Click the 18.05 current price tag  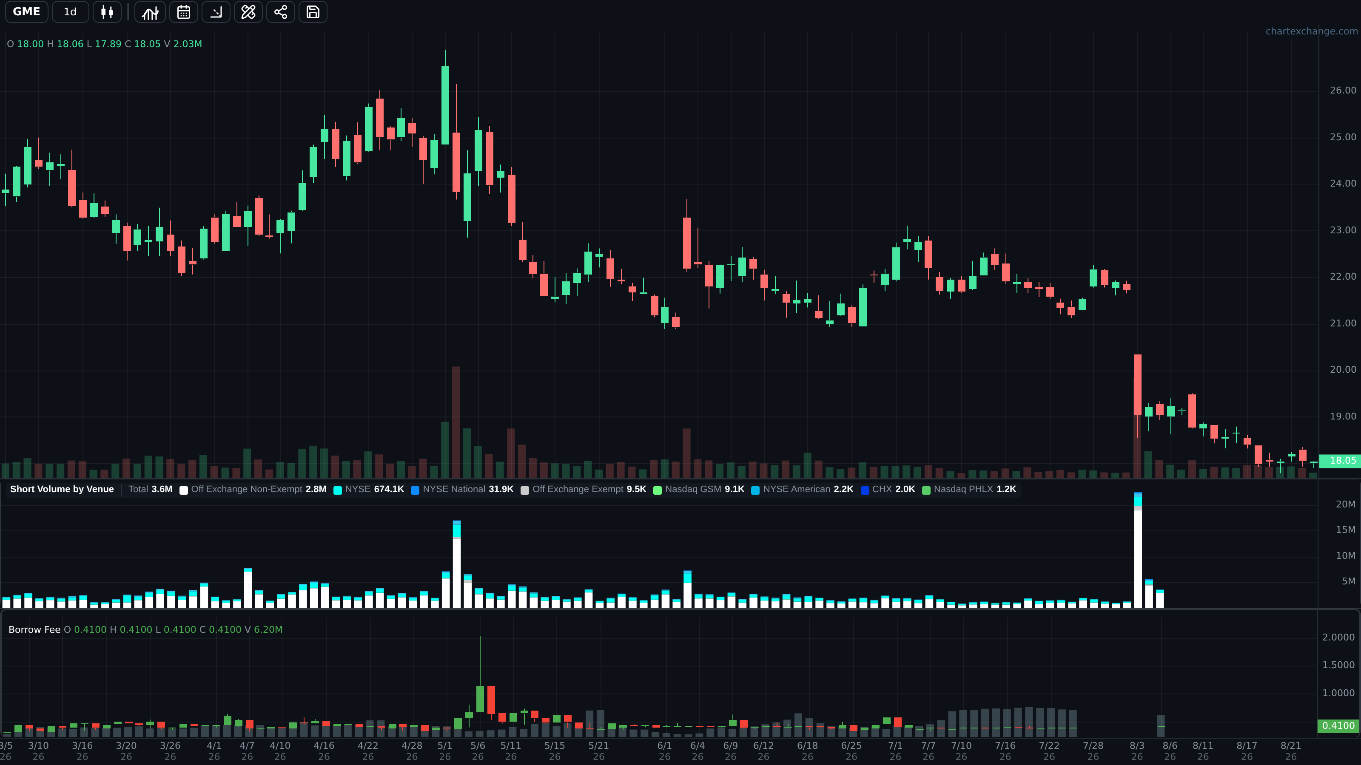(x=1339, y=460)
